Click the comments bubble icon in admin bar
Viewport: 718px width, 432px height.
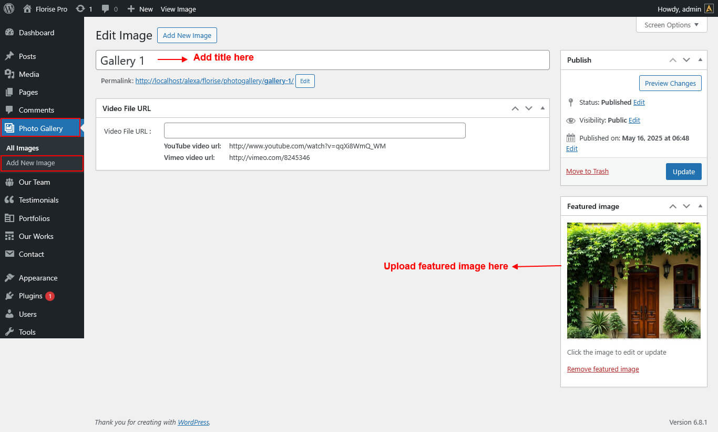pyautogui.click(x=106, y=9)
